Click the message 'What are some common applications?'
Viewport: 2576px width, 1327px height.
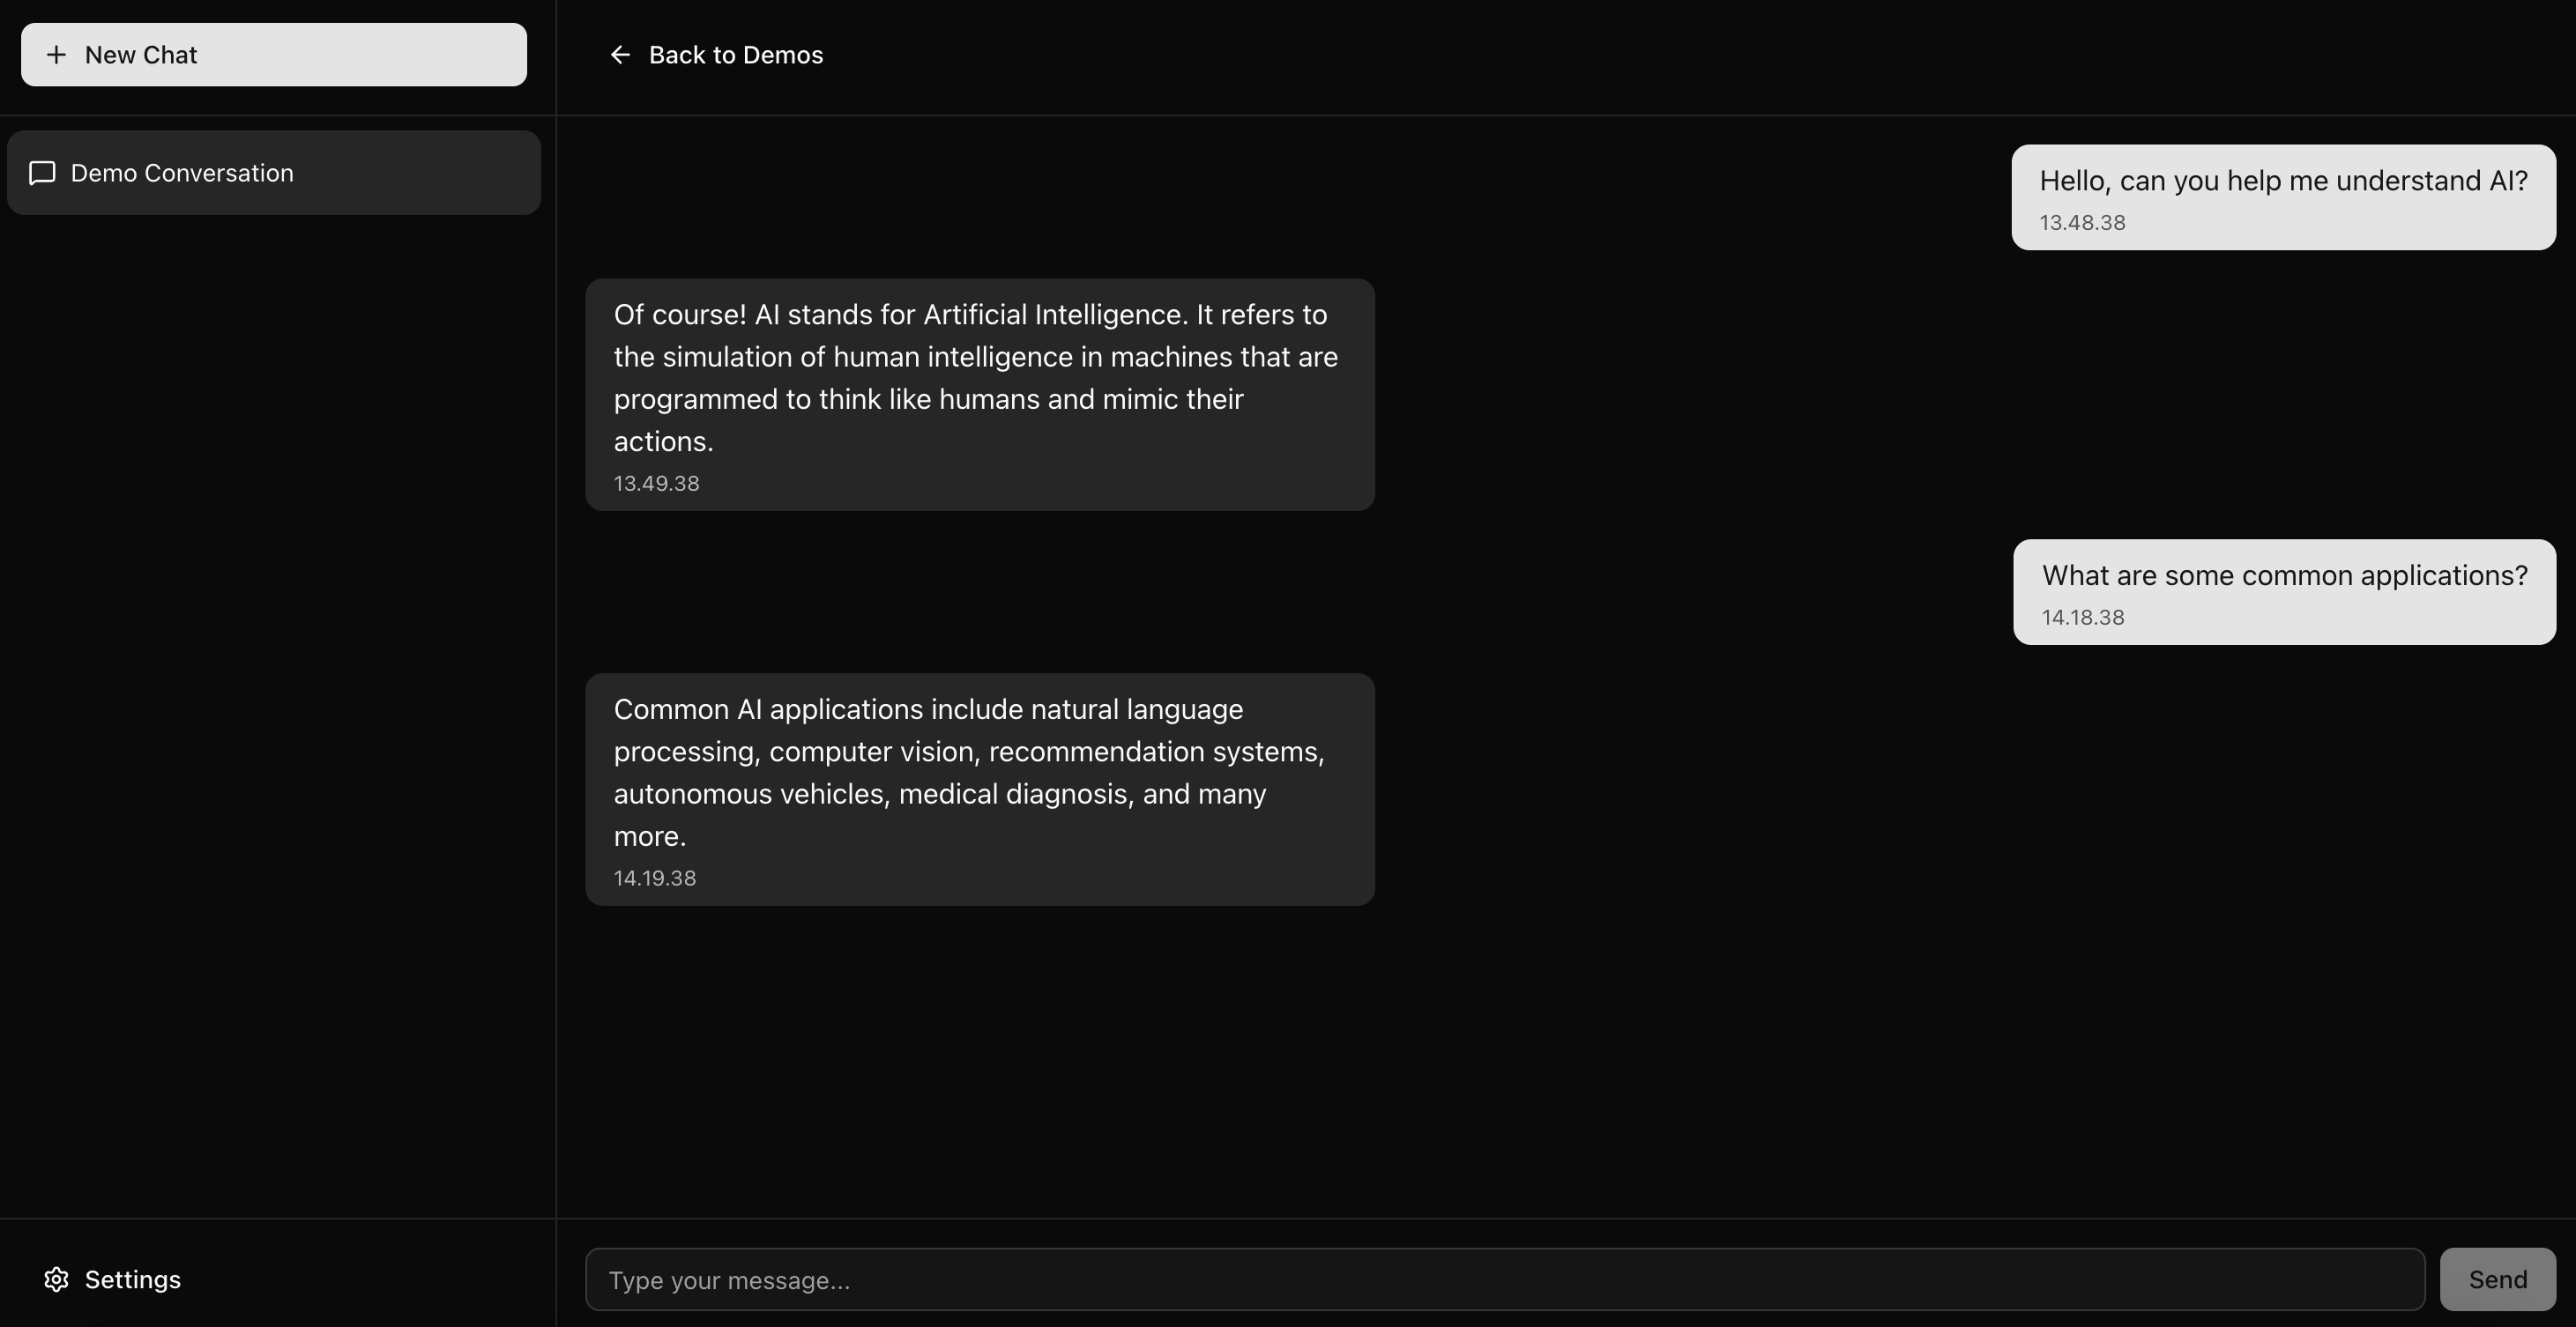point(2284,575)
